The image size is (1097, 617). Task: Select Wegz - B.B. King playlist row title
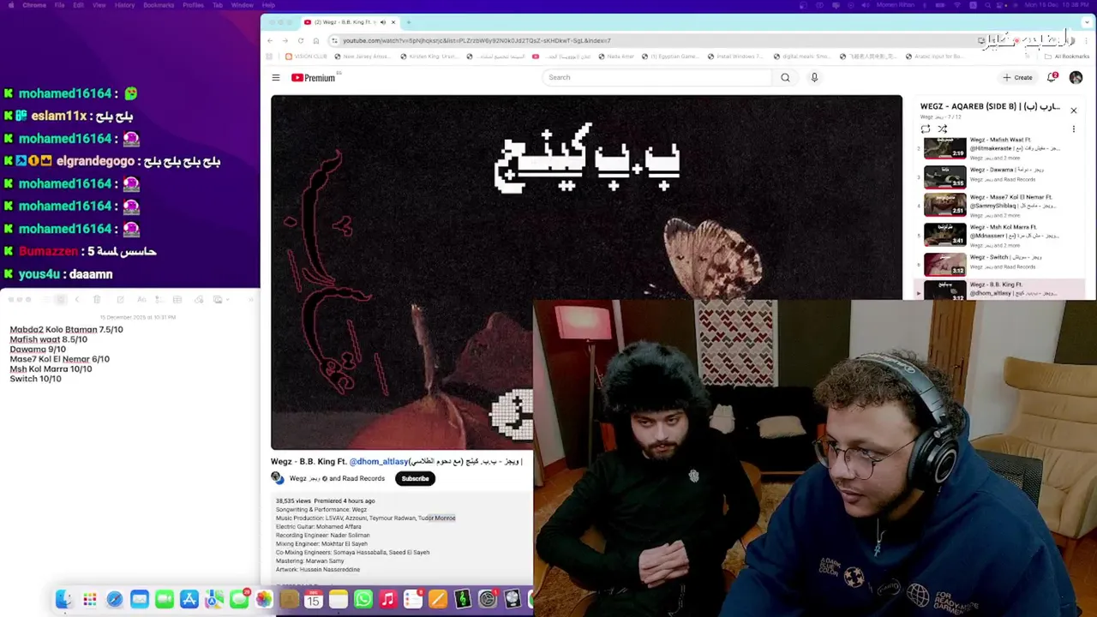[x=1015, y=289]
